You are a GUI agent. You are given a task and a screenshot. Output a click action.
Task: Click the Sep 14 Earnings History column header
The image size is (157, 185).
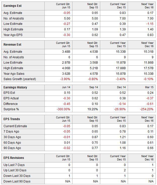pyautogui.click(x=94, y=87)
